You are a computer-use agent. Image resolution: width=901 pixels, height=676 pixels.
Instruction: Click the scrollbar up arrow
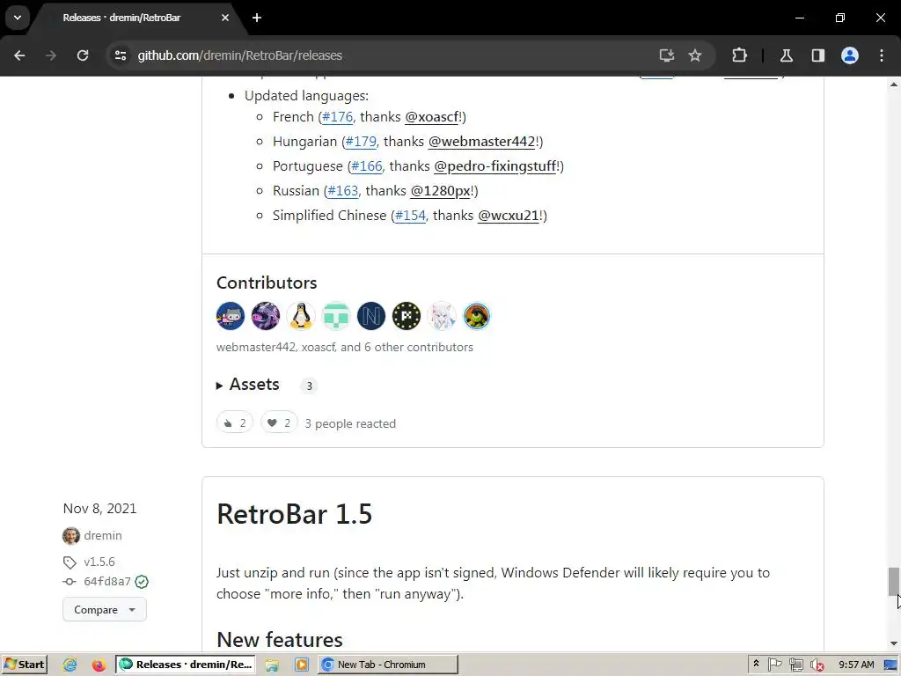[x=894, y=84]
